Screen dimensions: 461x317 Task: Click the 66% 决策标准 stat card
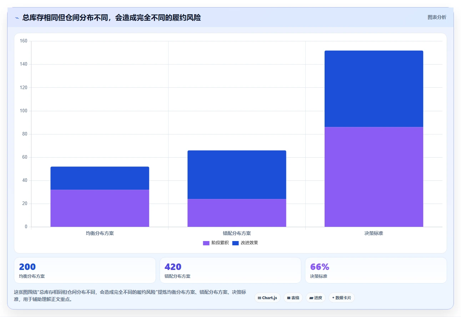point(376,270)
